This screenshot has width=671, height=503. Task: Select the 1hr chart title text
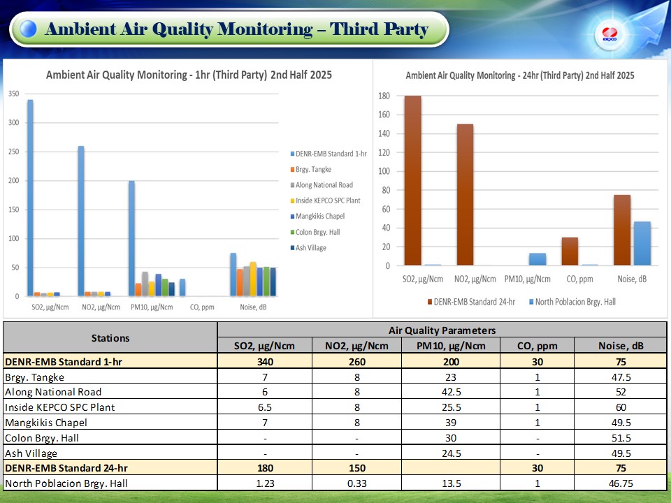(189, 75)
